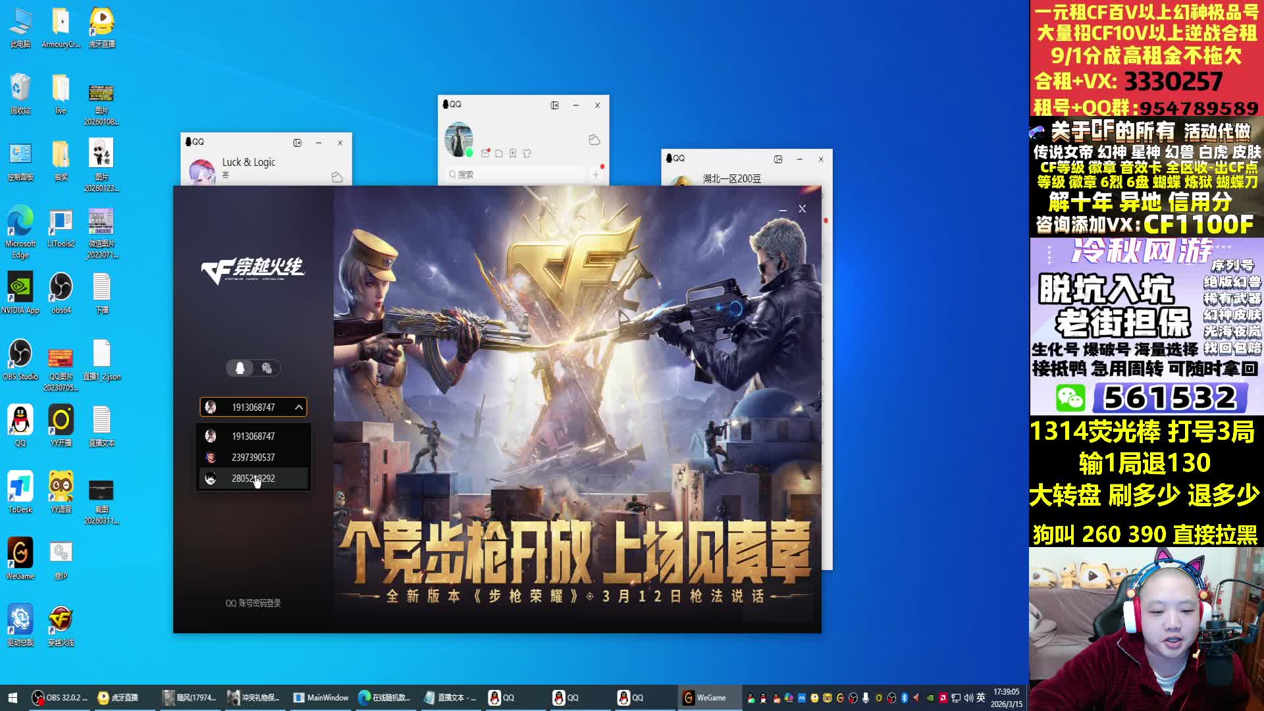Image resolution: width=1264 pixels, height=711 pixels.
Task: Switch to WeChat login method toggle
Action: (x=267, y=368)
